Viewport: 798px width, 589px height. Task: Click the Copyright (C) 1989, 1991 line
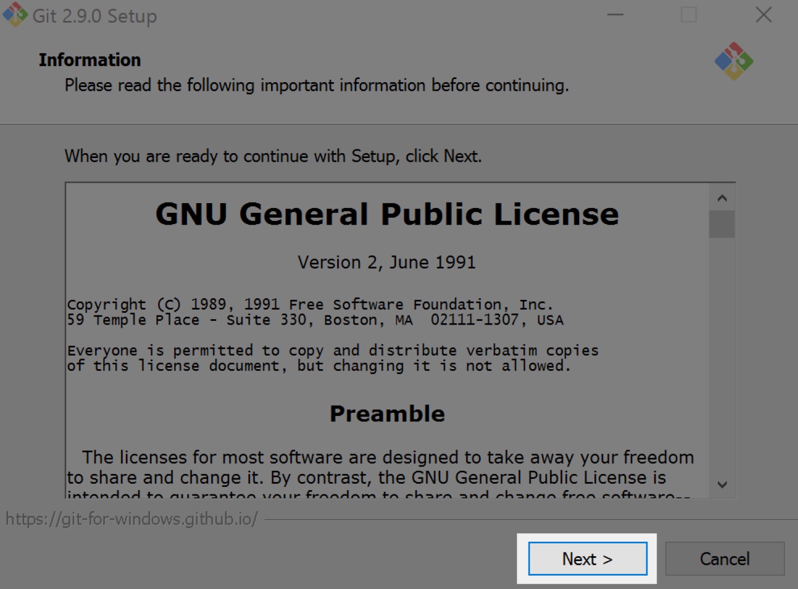tap(310, 304)
